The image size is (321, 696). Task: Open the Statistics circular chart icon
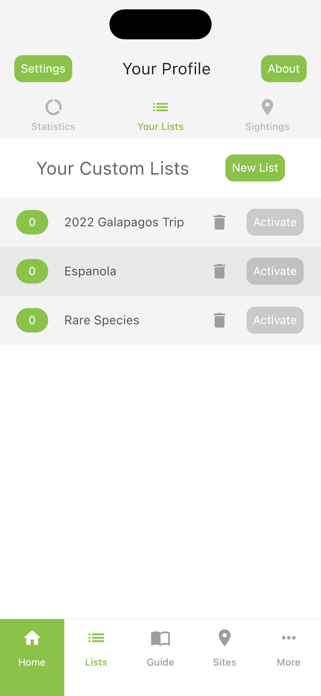[x=53, y=106]
